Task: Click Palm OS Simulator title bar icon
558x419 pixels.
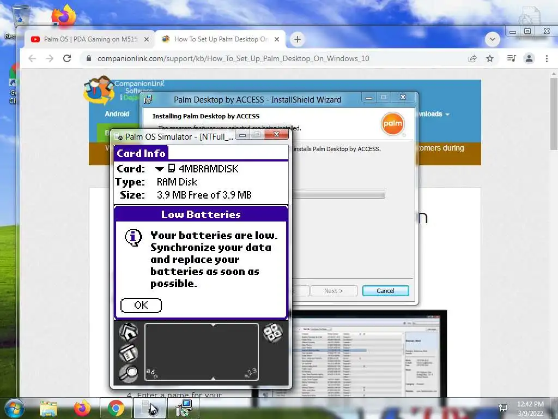Action: (118, 137)
